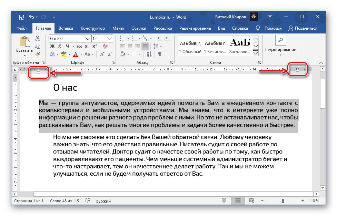
Task: Open the Exo 2.0 font name dropdown
Action: point(87,38)
